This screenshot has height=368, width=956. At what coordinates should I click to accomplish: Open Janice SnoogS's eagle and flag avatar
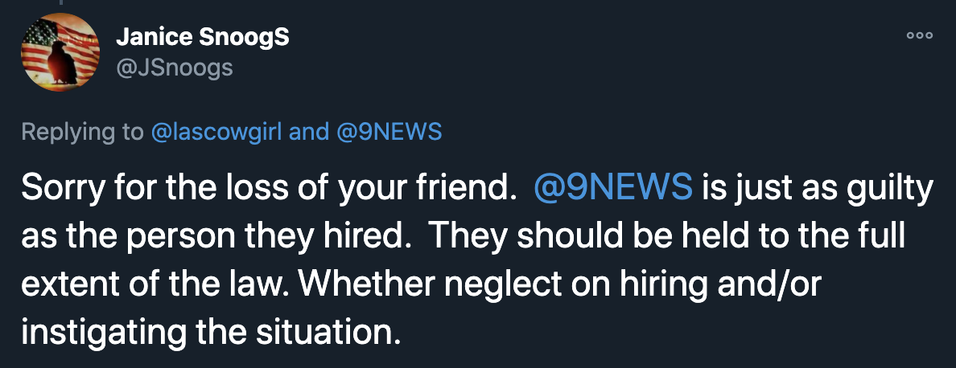click(60, 52)
